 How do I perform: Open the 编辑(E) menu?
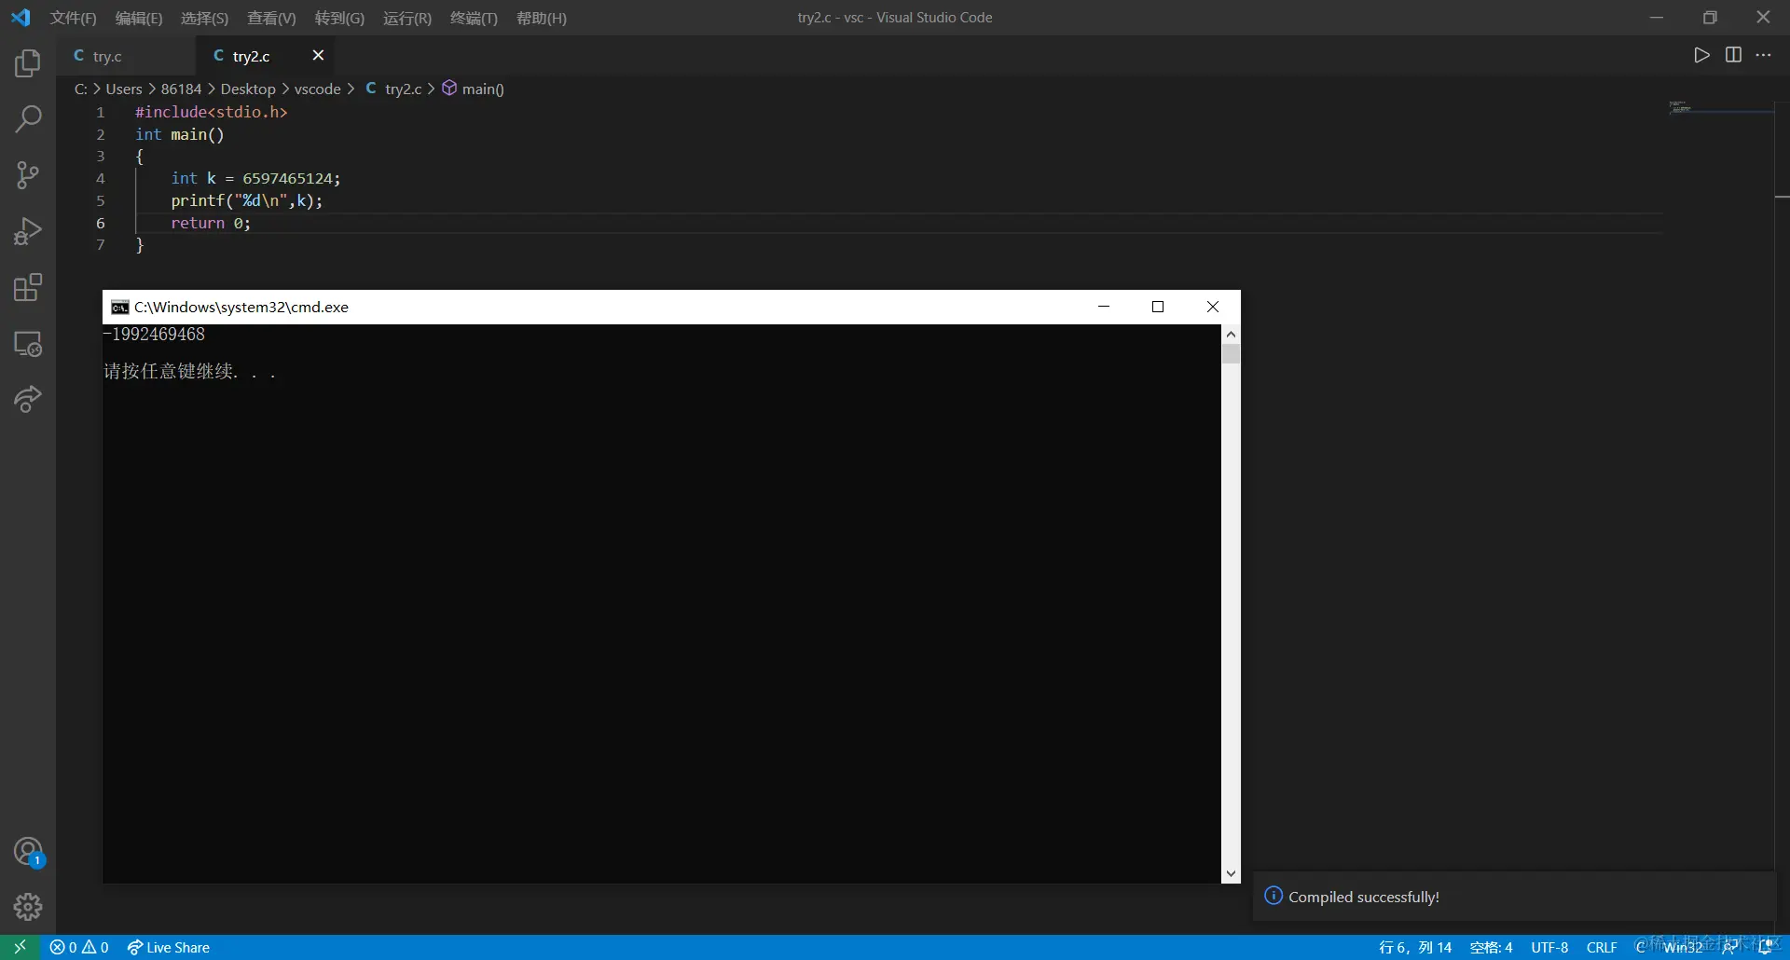click(x=138, y=18)
